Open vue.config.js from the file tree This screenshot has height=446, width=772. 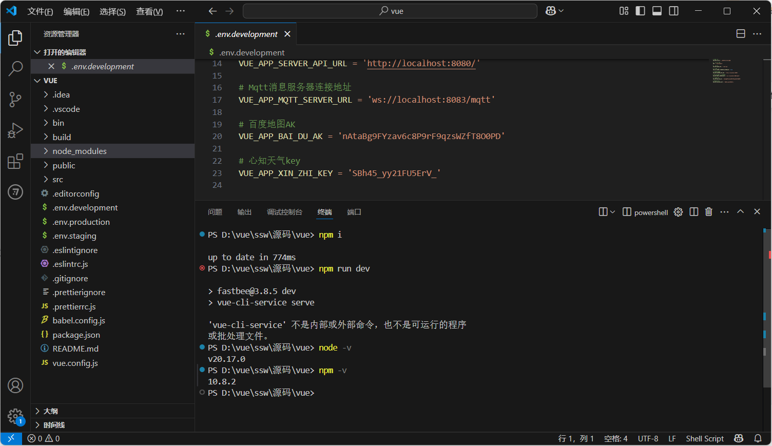(112, 363)
